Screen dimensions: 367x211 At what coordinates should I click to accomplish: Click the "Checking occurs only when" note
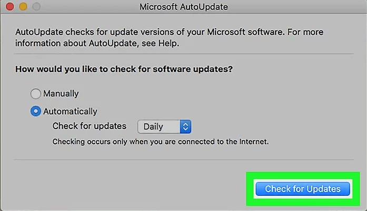coord(160,142)
